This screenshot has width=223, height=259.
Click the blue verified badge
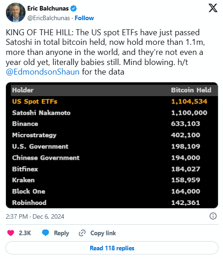pyautogui.click(x=73, y=8)
